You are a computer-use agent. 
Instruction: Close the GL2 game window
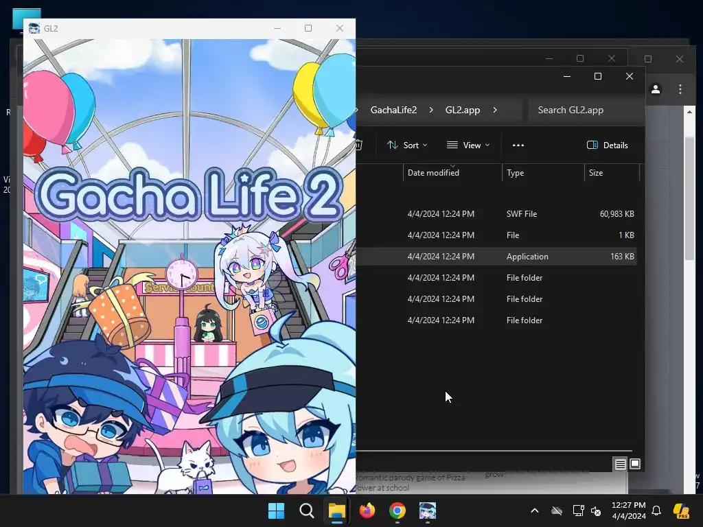pos(340,28)
